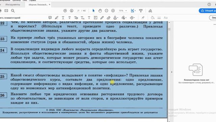Click the vertical scrollbar up arrow
The height and width of the screenshot is (122, 216).
pyautogui.click(x=169, y=23)
